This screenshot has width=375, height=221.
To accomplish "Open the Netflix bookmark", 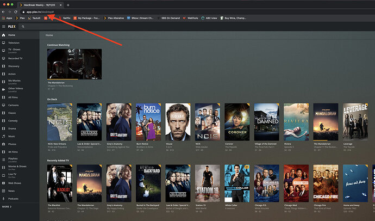I will [x=65, y=18].
